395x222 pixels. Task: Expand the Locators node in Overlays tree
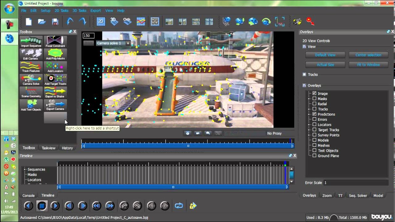(309, 125)
